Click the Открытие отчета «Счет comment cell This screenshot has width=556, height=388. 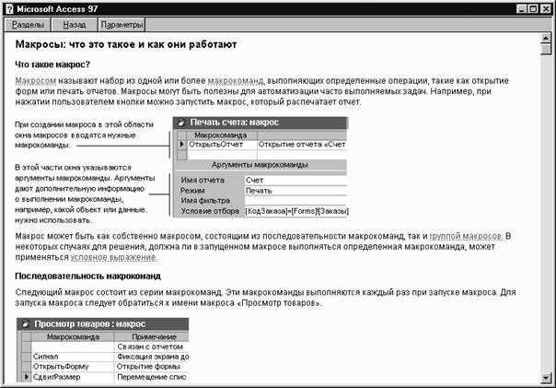coord(302,145)
